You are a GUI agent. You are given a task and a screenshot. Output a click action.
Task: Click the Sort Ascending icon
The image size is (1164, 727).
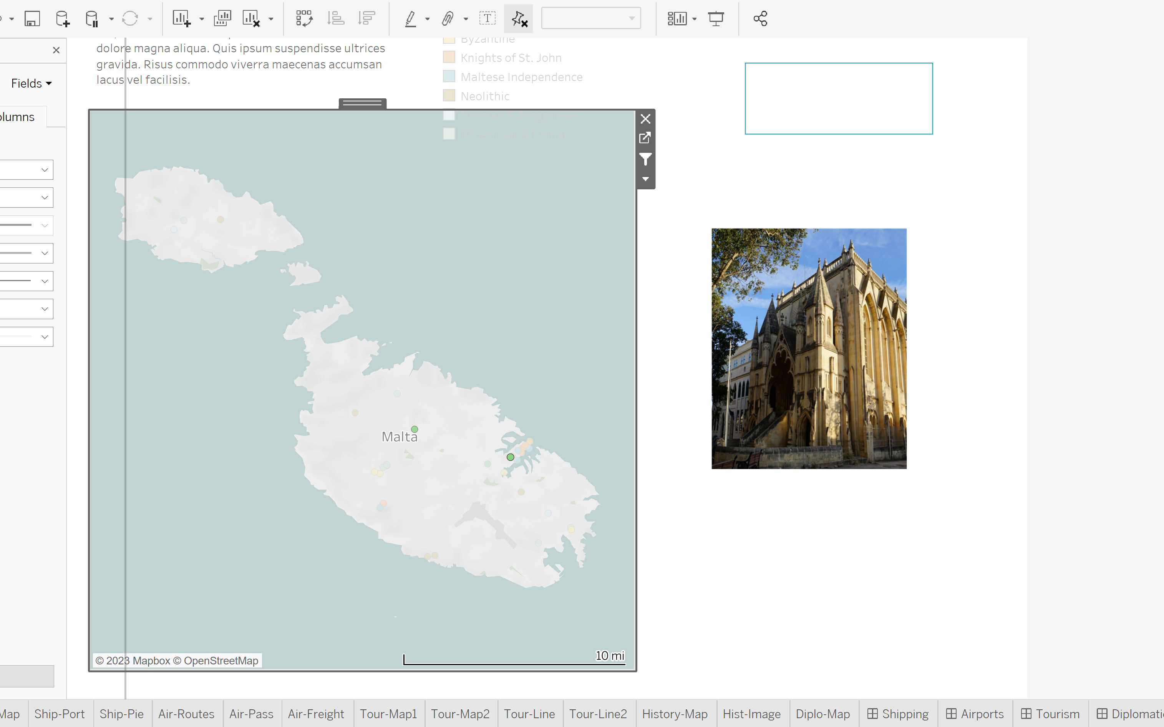tap(336, 19)
